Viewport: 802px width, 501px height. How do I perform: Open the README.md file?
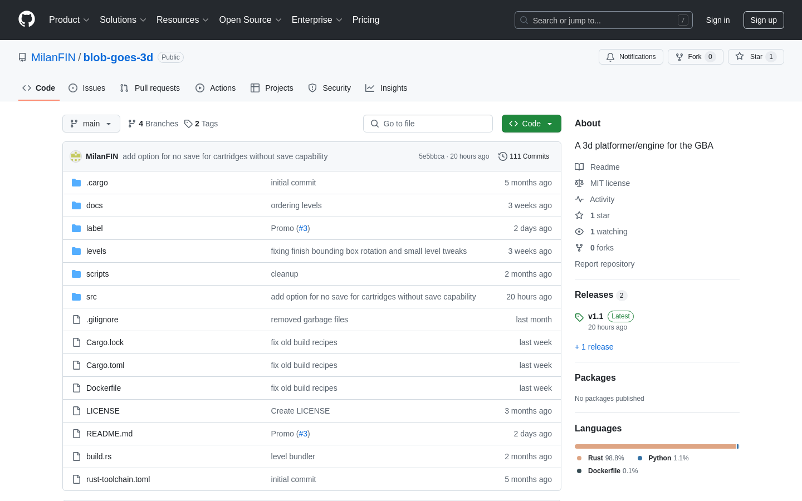(x=109, y=434)
